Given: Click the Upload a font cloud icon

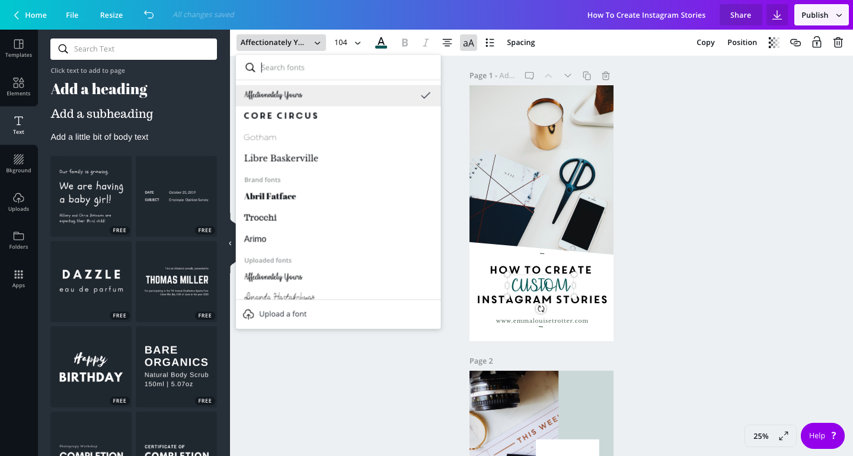Looking at the screenshot, I should coord(248,314).
